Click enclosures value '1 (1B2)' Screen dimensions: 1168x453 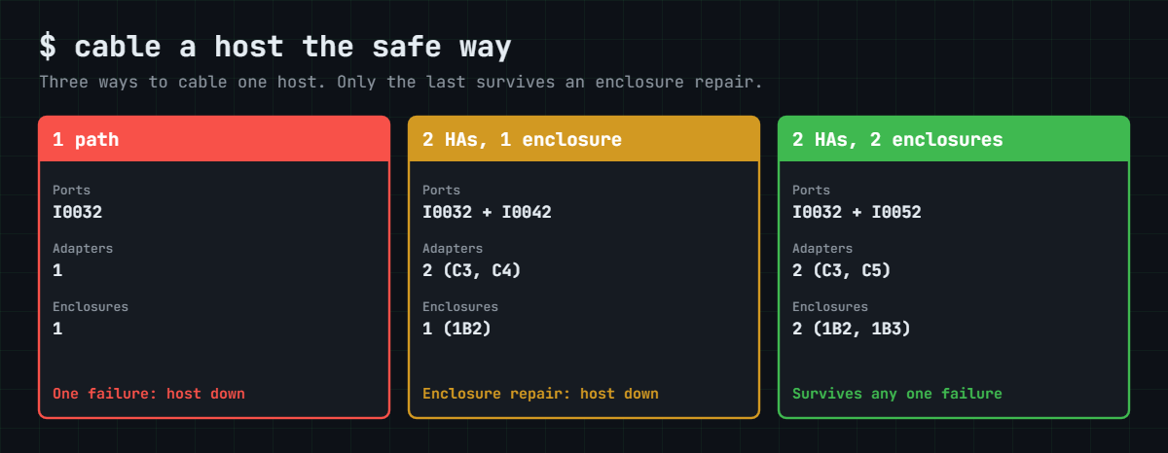(x=456, y=328)
